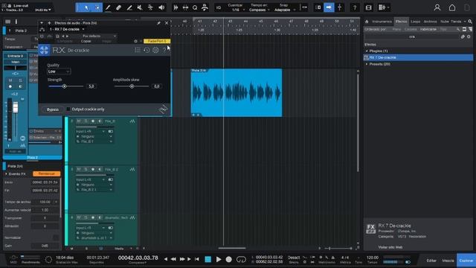Toggle monitor on drumstic track
Image resolution: width=476 pixels, height=268 pixels.
click(x=100, y=217)
